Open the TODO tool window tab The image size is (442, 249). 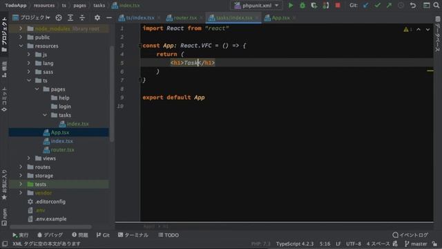click(x=169, y=235)
